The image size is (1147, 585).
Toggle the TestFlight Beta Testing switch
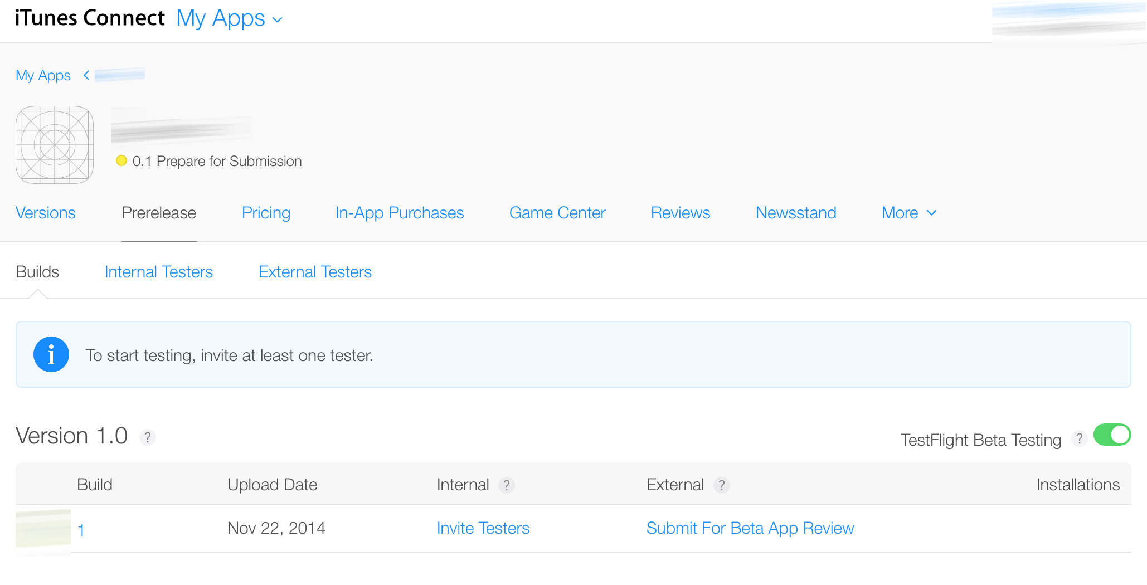1112,435
